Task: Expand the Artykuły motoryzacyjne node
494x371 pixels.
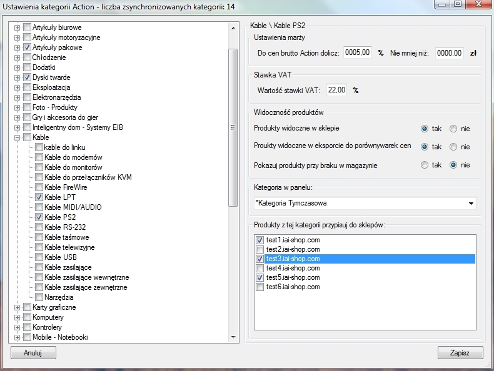Action: (18, 37)
